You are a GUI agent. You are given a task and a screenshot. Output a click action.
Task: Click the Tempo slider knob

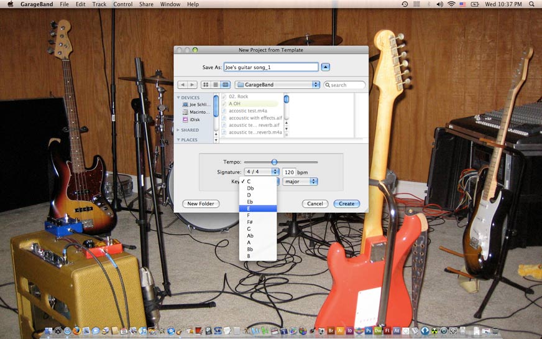[x=274, y=162]
